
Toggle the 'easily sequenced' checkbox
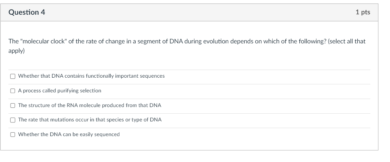pyautogui.click(x=13, y=134)
